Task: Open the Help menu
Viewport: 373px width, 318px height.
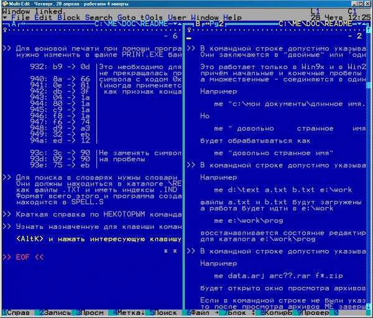Action: tap(233, 17)
